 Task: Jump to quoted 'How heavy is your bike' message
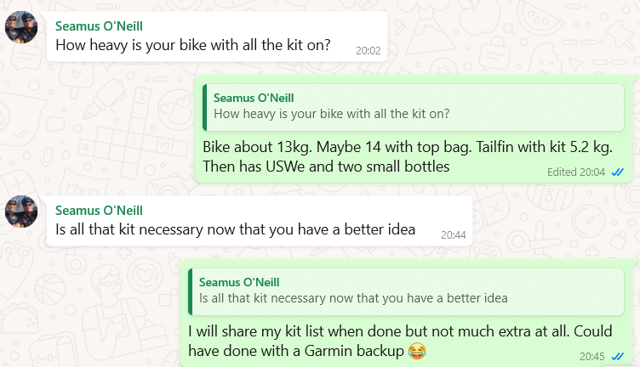click(413, 108)
